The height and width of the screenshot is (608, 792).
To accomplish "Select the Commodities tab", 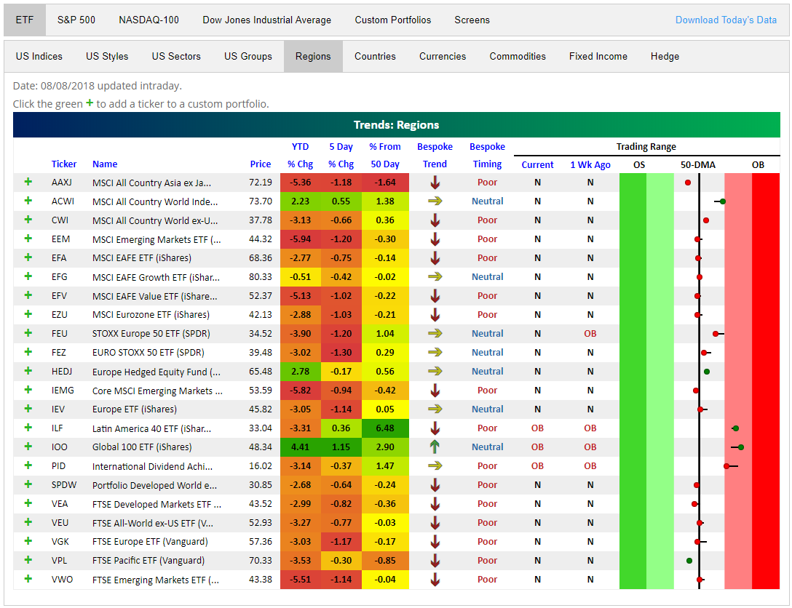I will 518,56.
